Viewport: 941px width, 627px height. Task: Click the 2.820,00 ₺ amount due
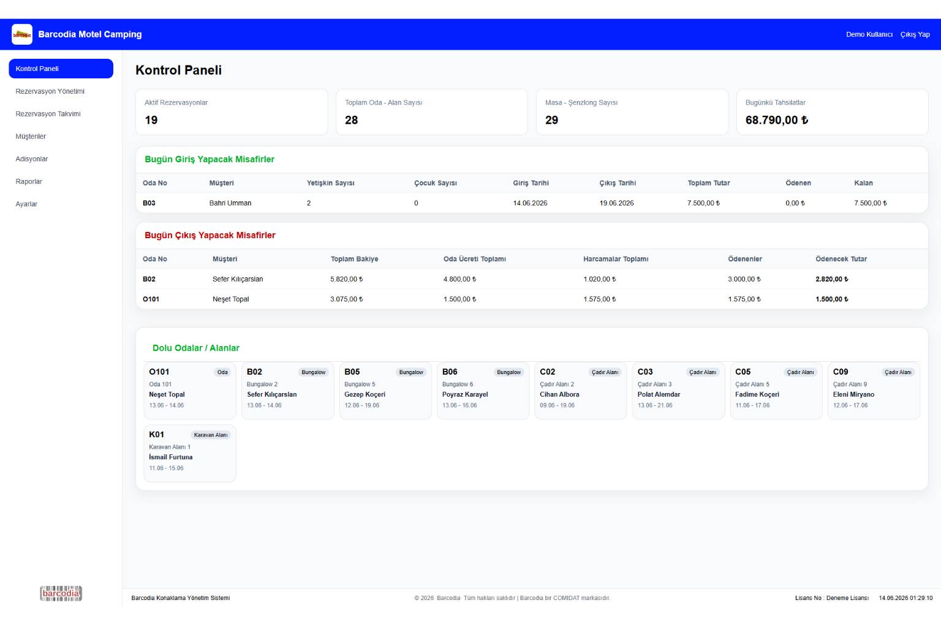(x=832, y=279)
